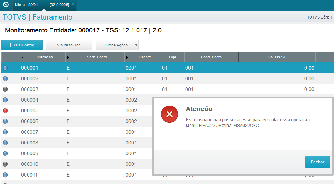
Task: Select document number 000007
Action: point(30,132)
